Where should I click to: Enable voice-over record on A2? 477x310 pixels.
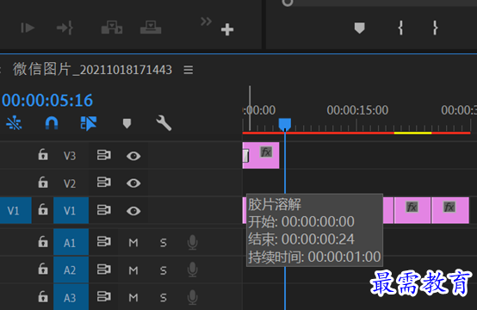[192, 270]
